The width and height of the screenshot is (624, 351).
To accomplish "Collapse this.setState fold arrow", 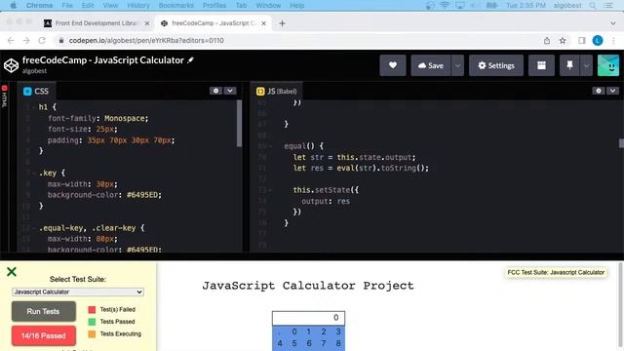I will pyautogui.click(x=271, y=190).
